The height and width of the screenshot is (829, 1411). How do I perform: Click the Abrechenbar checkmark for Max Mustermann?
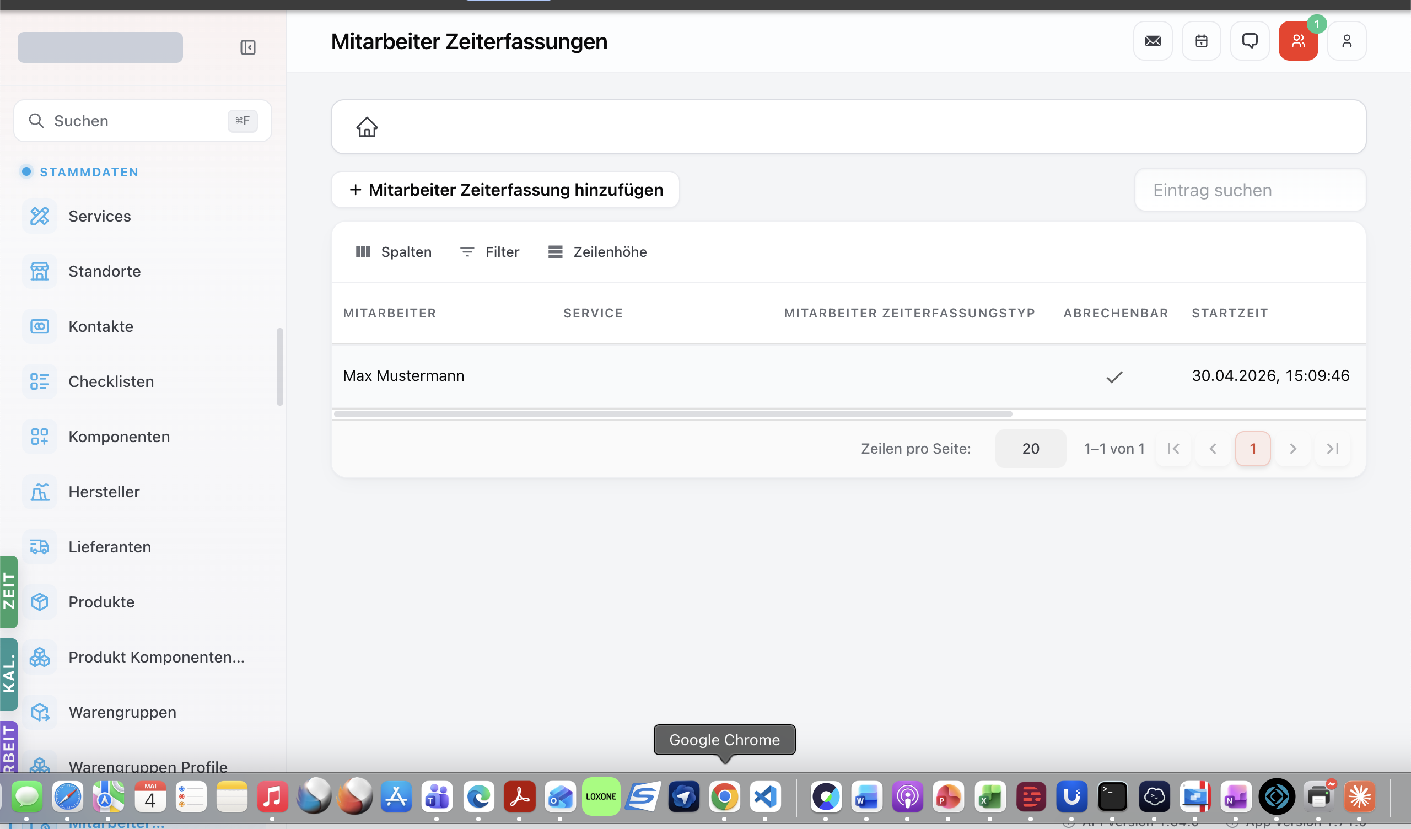pyautogui.click(x=1114, y=377)
